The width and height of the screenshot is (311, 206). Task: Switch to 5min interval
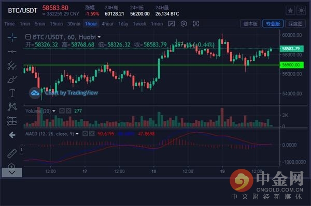40,24
